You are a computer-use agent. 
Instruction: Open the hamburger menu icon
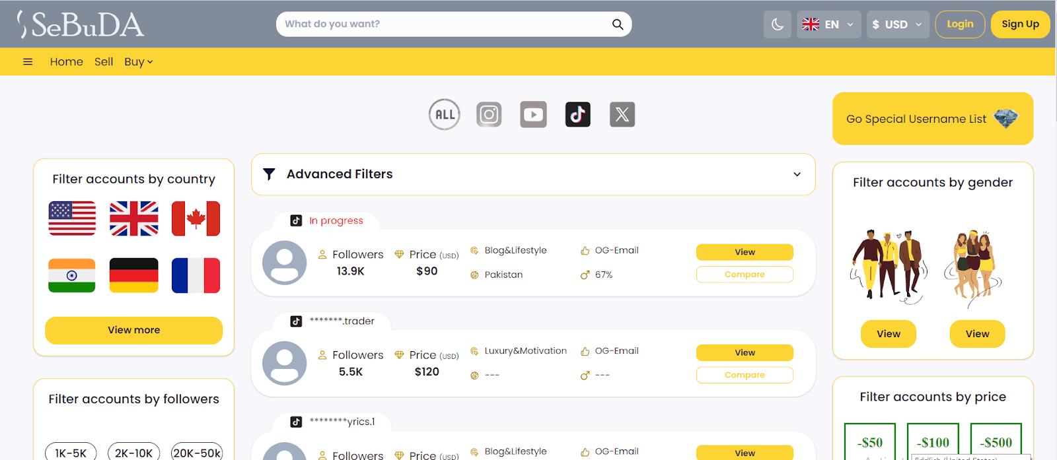(x=28, y=62)
